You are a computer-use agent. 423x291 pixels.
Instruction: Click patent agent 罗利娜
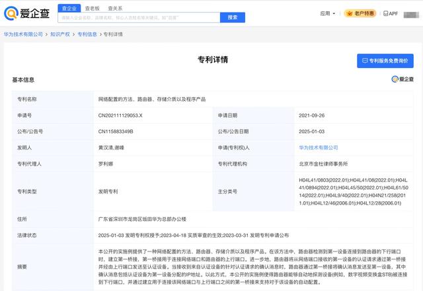pos(106,164)
